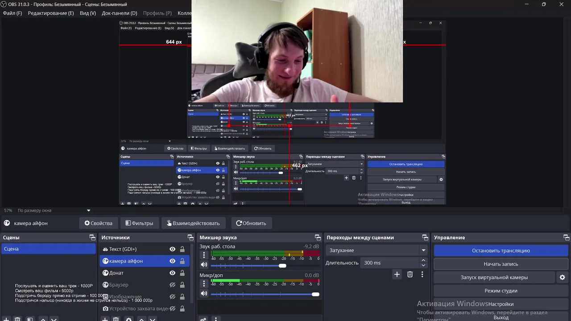This screenshot has width=571, height=321.
Task: Open the Док-панели (D) menu
Action: (x=120, y=13)
